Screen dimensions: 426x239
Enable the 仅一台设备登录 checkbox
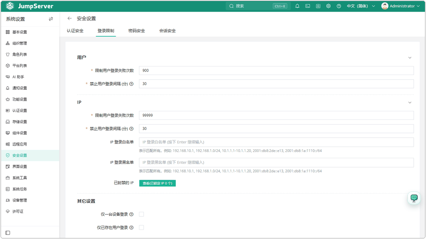point(141,214)
